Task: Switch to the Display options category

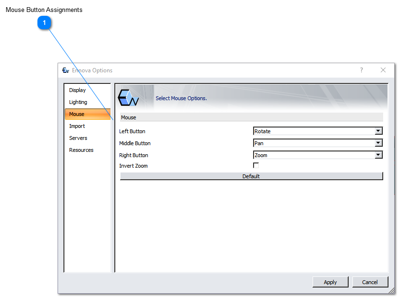Action: 77,90
